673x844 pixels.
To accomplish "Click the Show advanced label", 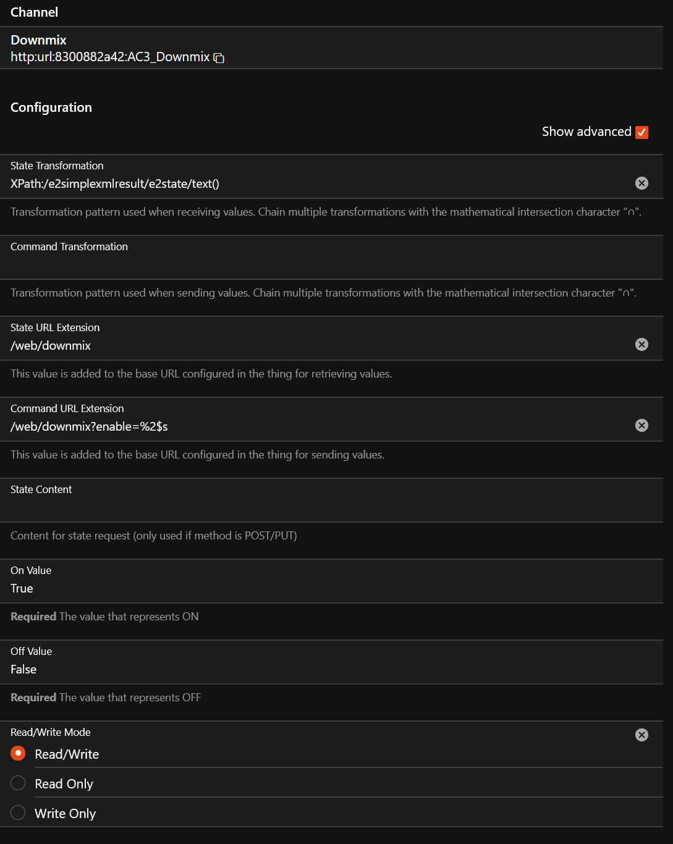I will coord(586,132).
